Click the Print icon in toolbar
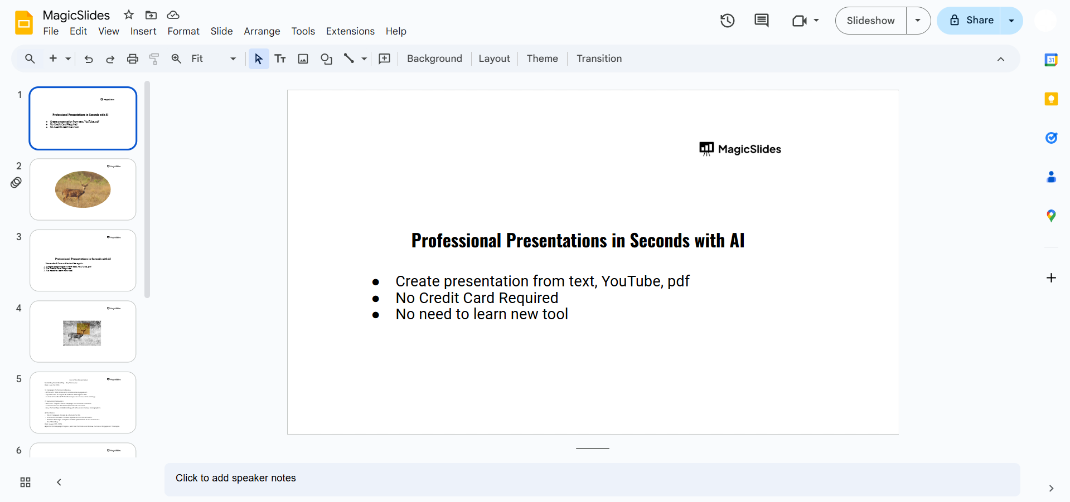The image size is (1070, 502). tap(132, 59)
